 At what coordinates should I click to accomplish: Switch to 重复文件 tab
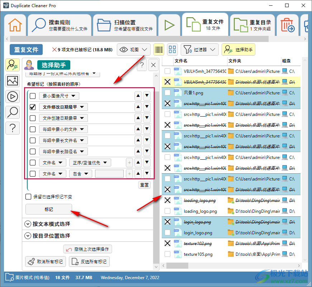point(205,25)
